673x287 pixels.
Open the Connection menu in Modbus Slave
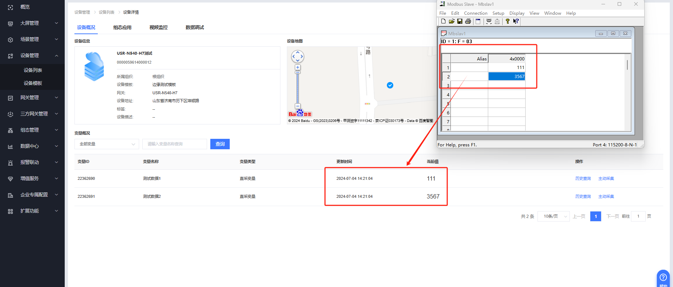pyautogui.click(x=475, y=13)
